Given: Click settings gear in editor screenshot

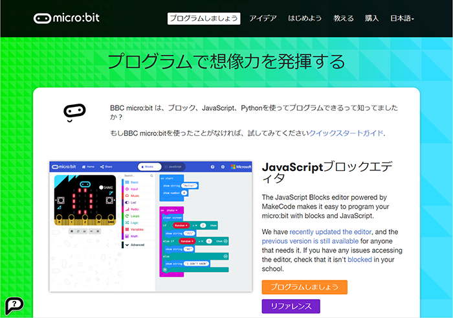Looking at the screenshot, I should (x=223, y=167).
